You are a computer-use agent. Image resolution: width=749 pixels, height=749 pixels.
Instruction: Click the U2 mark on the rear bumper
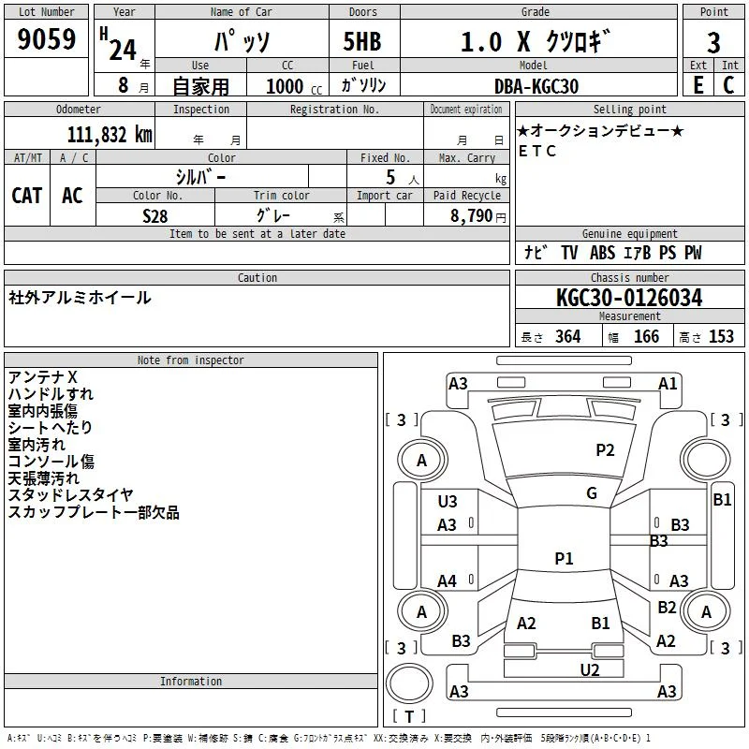click(x=589, y=668)
